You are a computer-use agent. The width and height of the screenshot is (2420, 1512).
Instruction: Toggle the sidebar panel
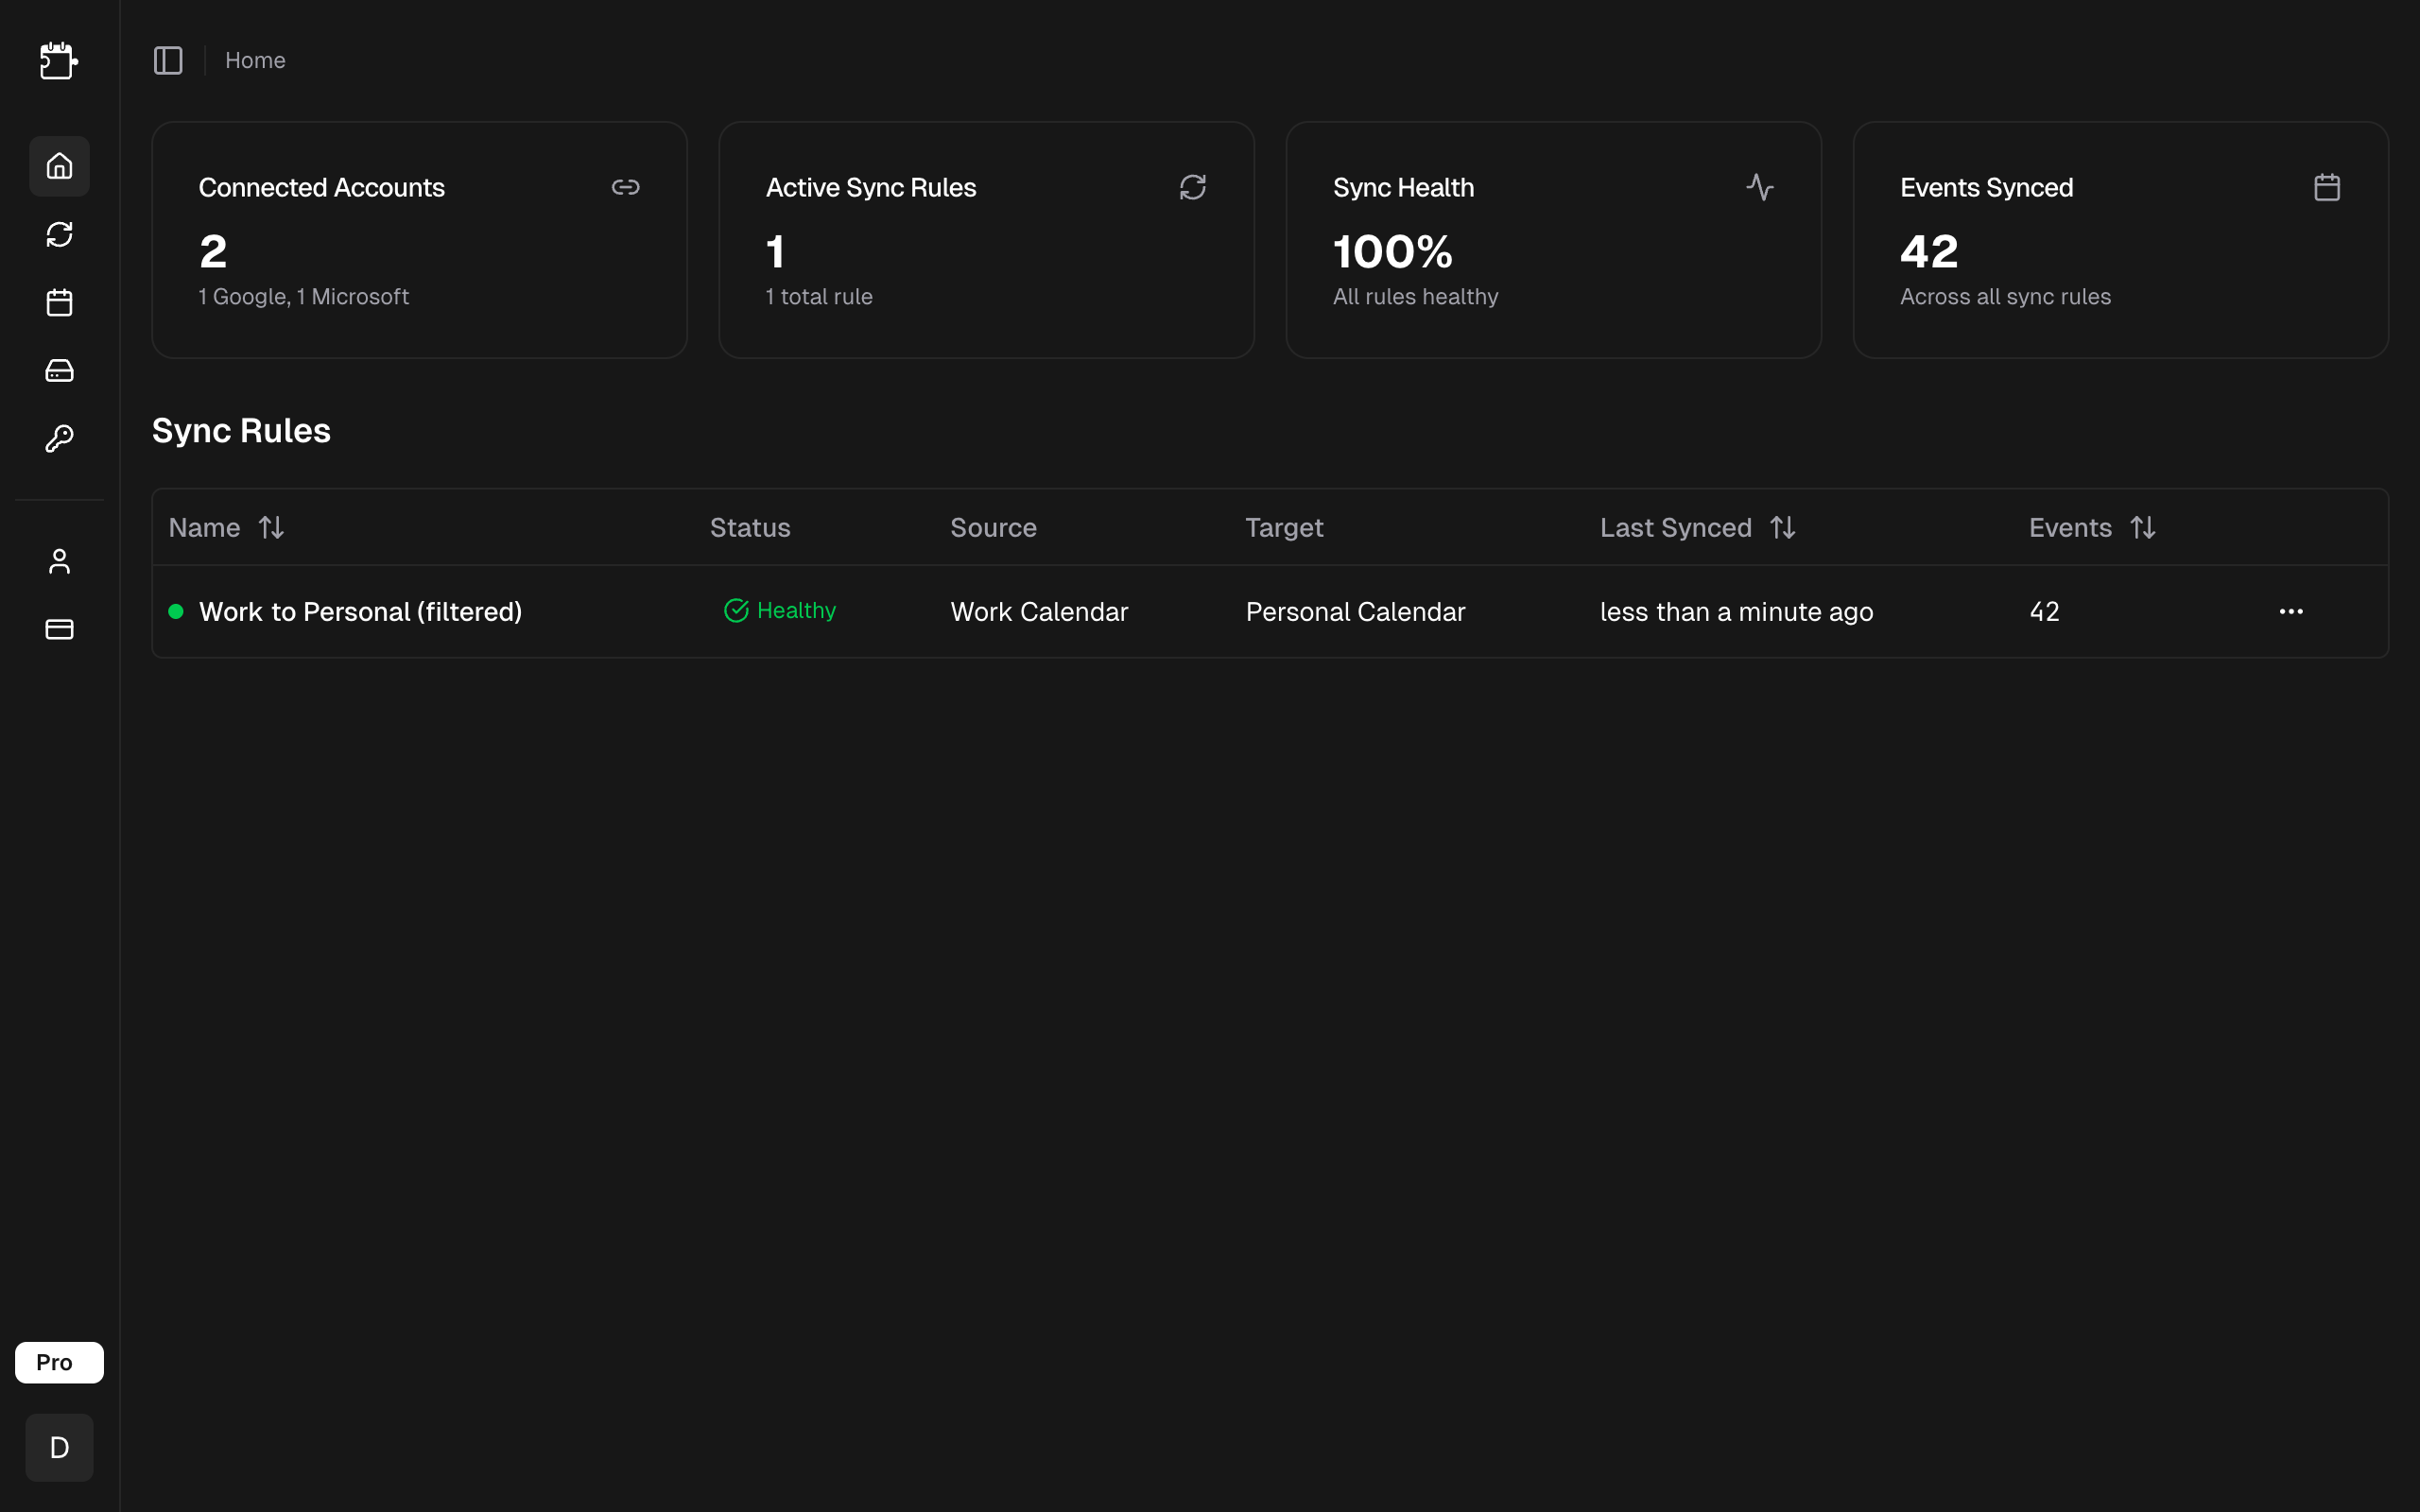168,61
